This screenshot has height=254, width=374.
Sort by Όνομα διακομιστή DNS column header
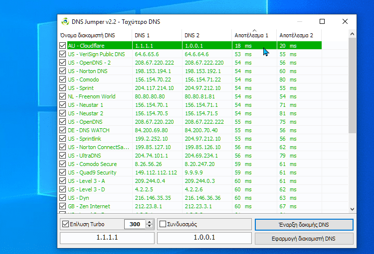95,35
